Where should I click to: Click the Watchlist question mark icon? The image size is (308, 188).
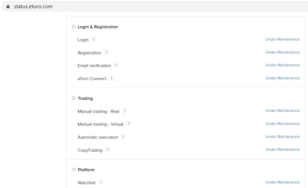100,182
